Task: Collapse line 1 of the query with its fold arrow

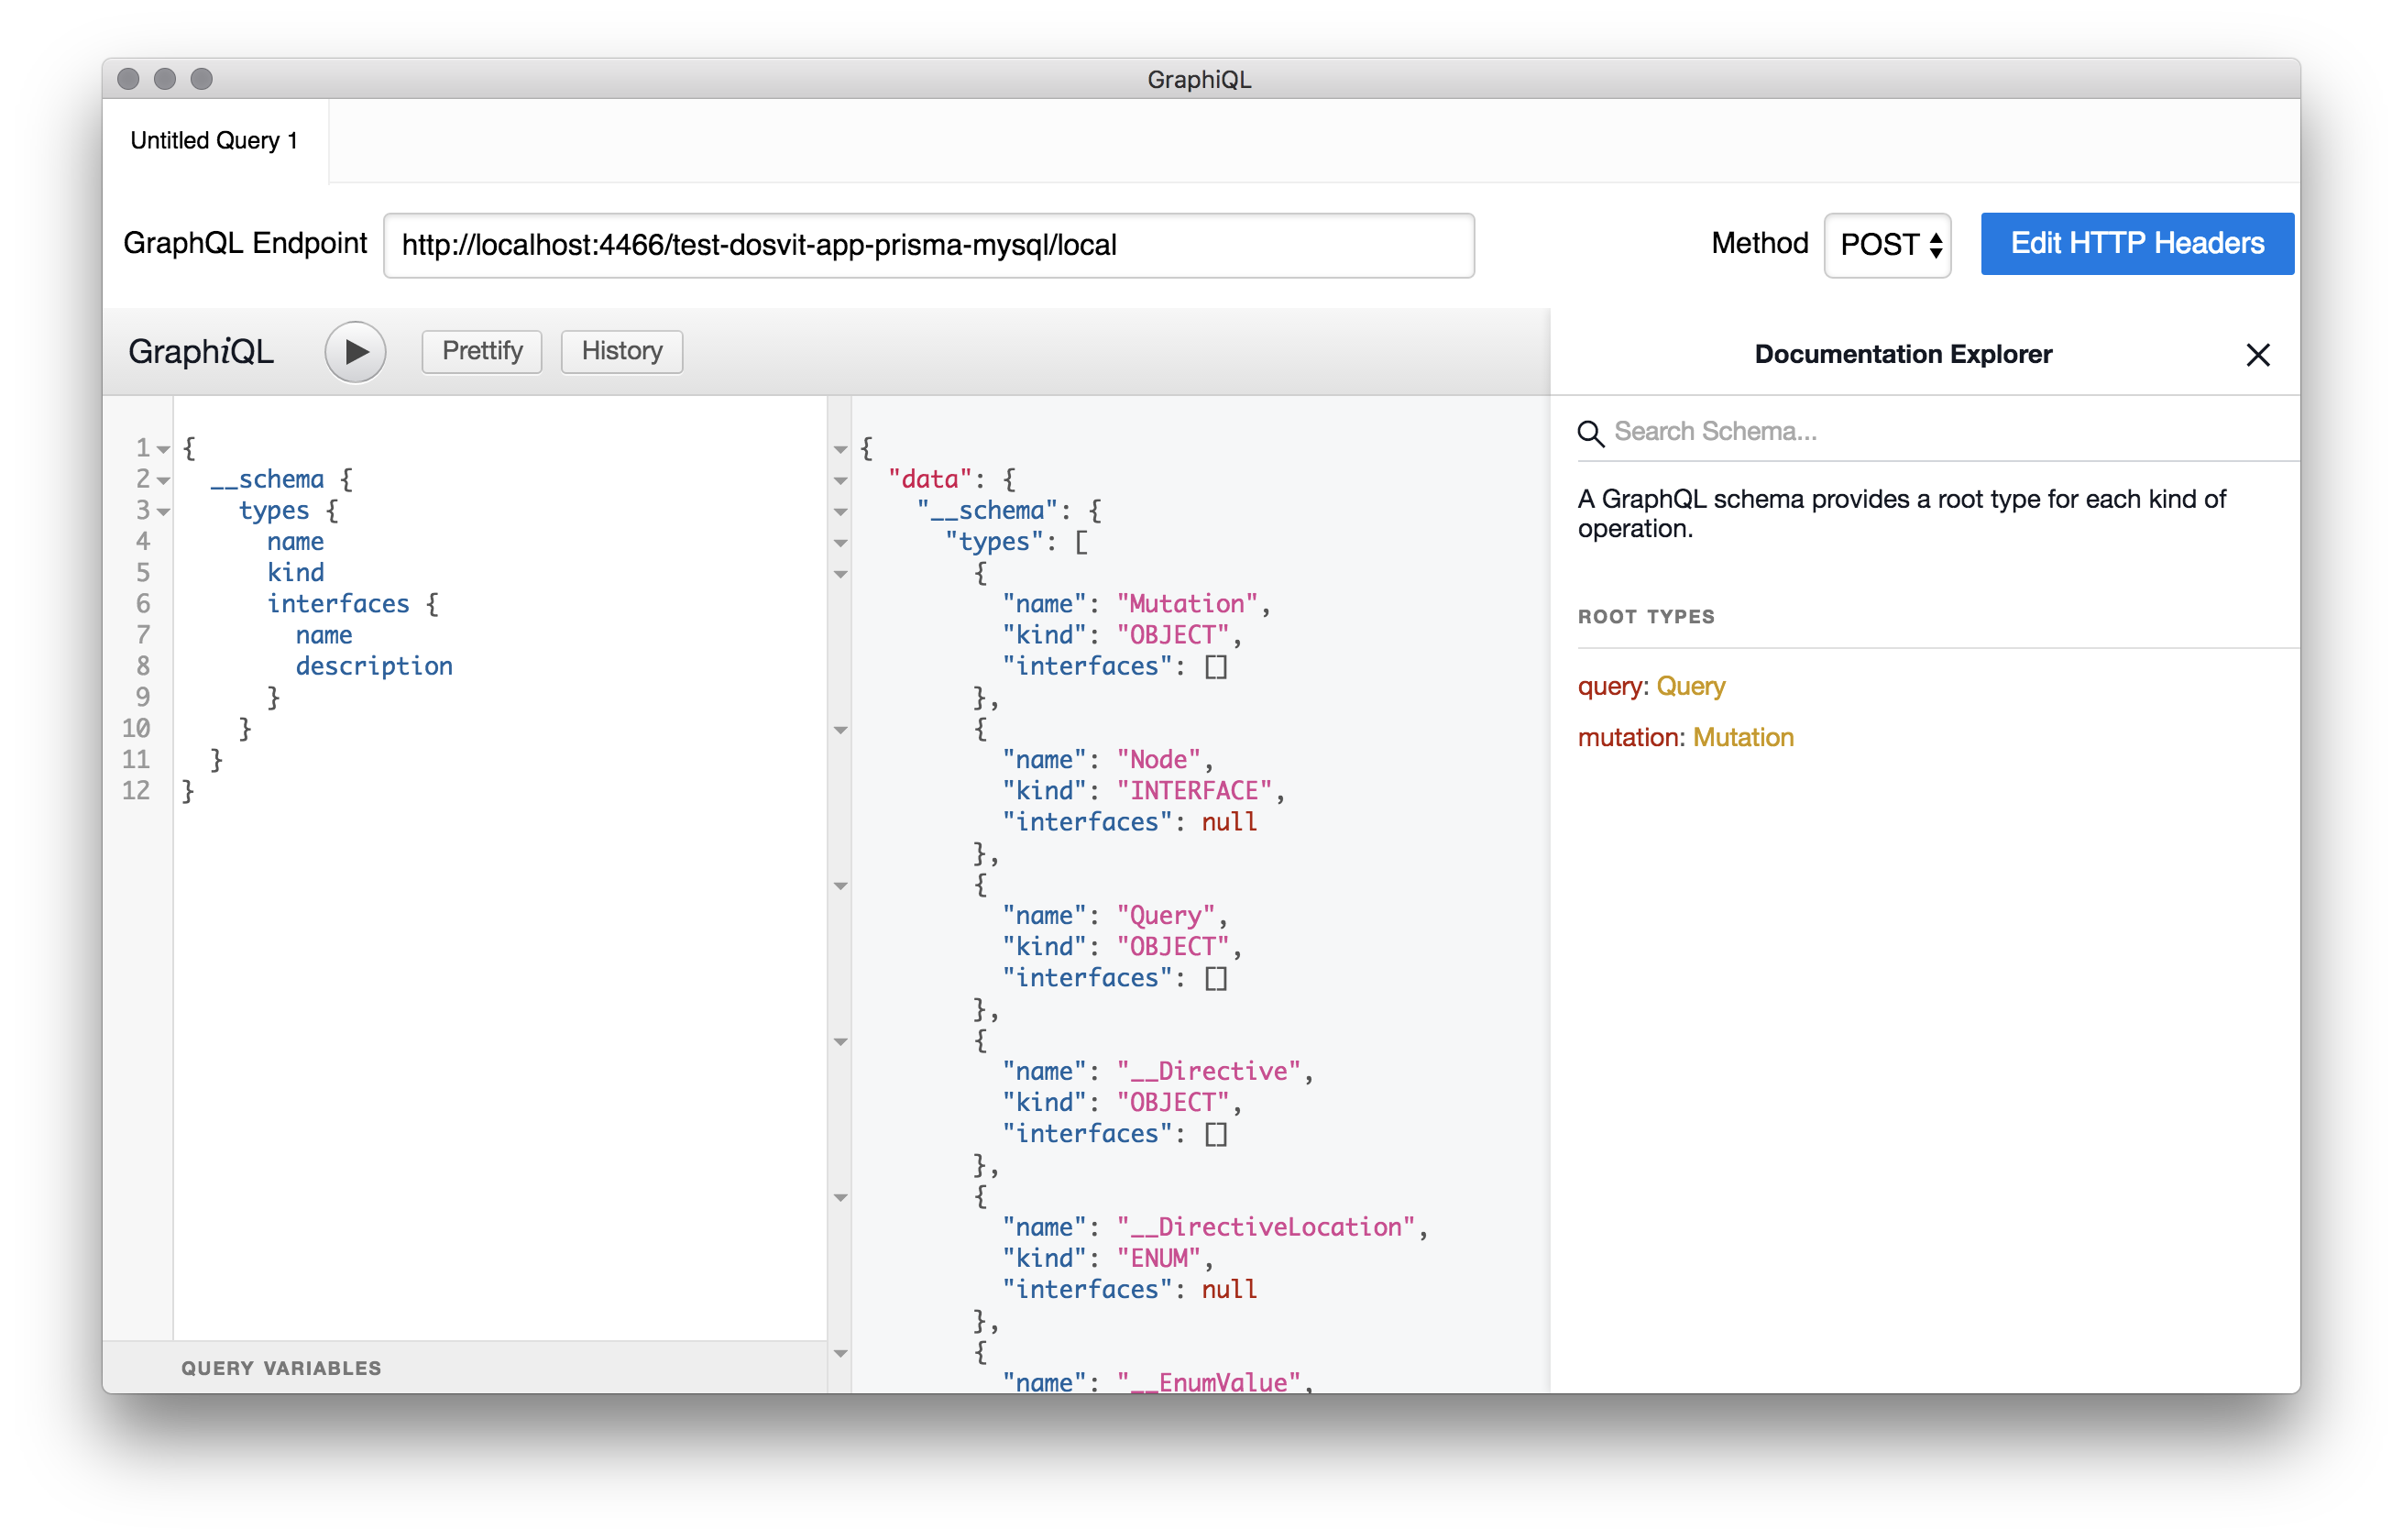Action: pyautogui.click(x=163, y=448)
